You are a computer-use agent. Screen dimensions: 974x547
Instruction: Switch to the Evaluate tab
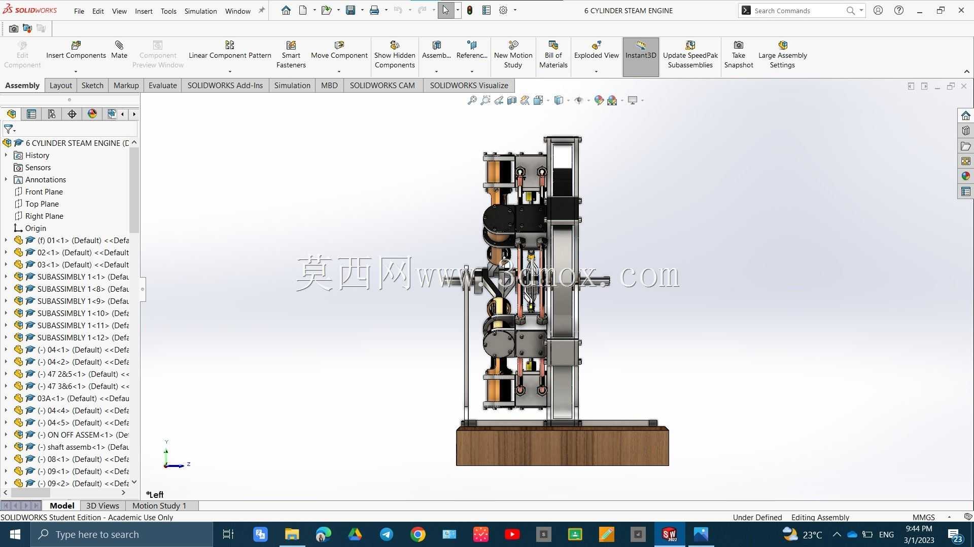tap(162, 86)
